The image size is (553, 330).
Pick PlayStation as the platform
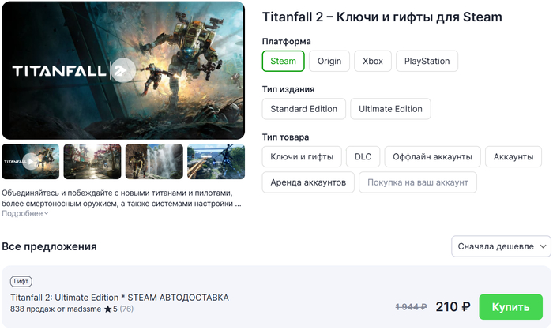[x=427, y=61]
